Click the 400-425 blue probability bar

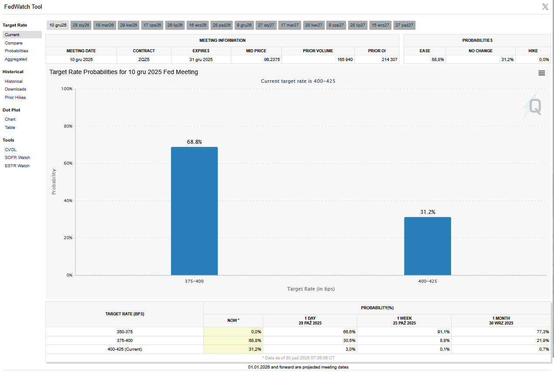(x=427, y=246)
